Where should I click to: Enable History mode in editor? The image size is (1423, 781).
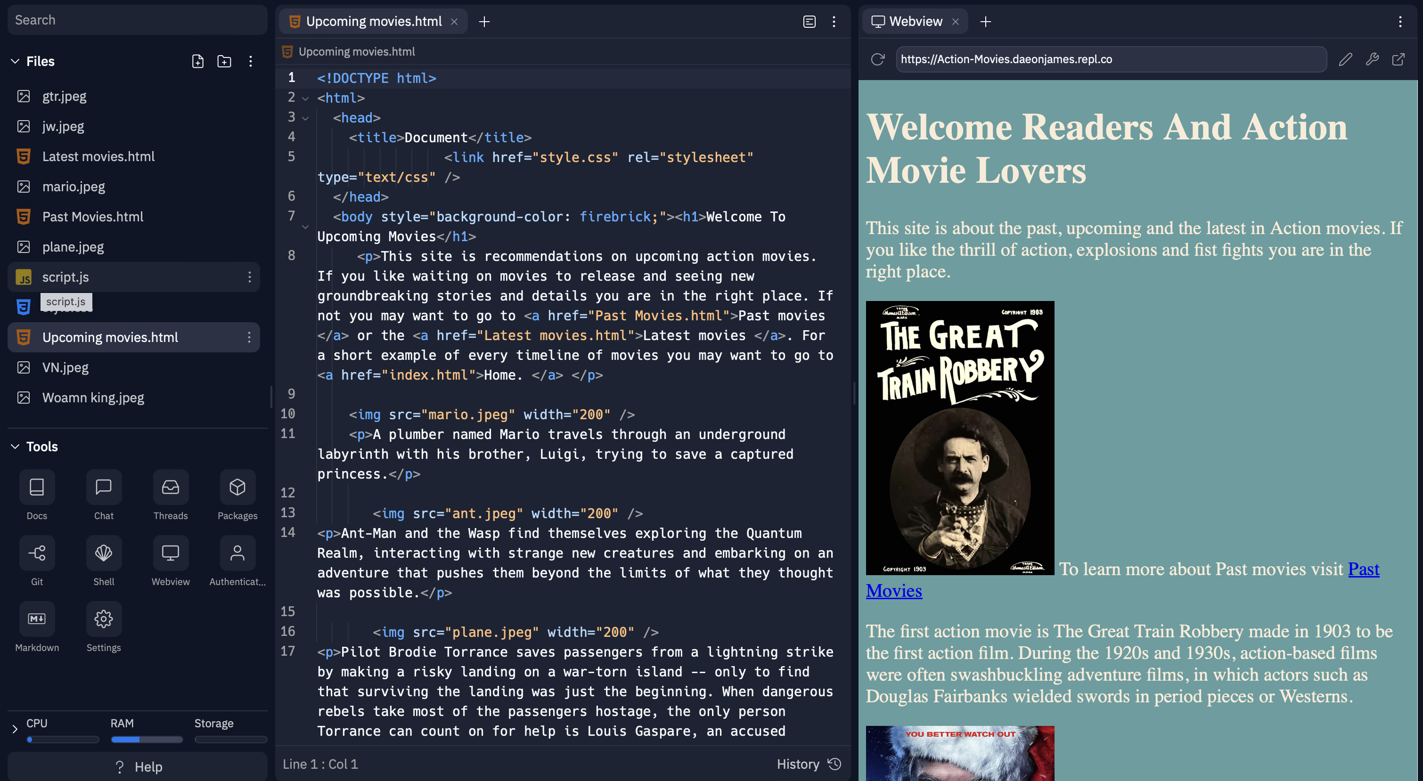pos(807,764)
